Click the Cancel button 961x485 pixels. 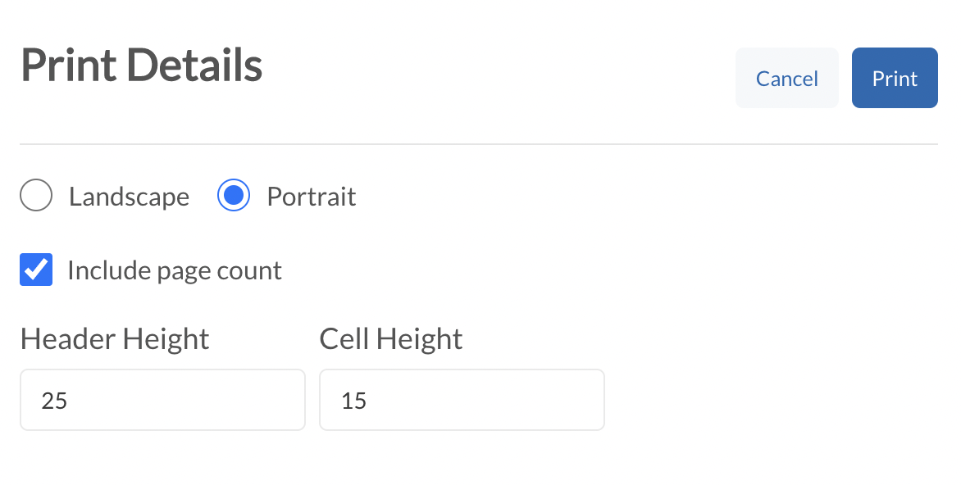click(x=786, y=78)
